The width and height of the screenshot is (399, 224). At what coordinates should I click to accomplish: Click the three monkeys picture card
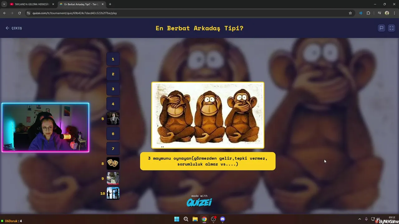(x=208, y=115)
